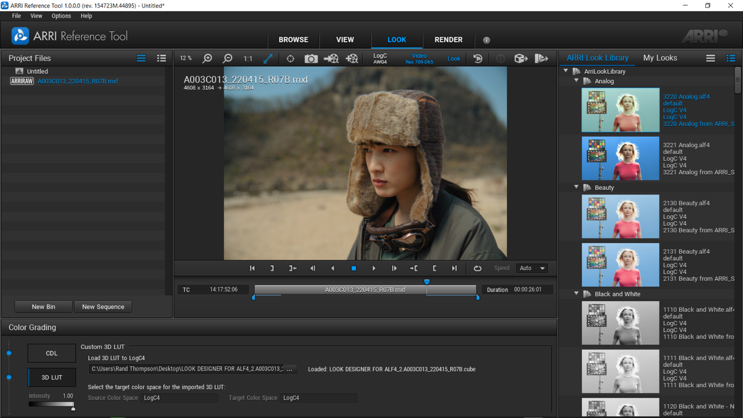Image resolution: width=743 pixels, height=418 pixels.
Task: Toggle loop playback
Action: 478,268
